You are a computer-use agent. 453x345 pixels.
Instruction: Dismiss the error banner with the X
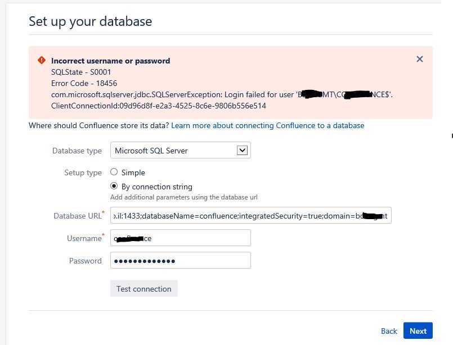(419, 59)
